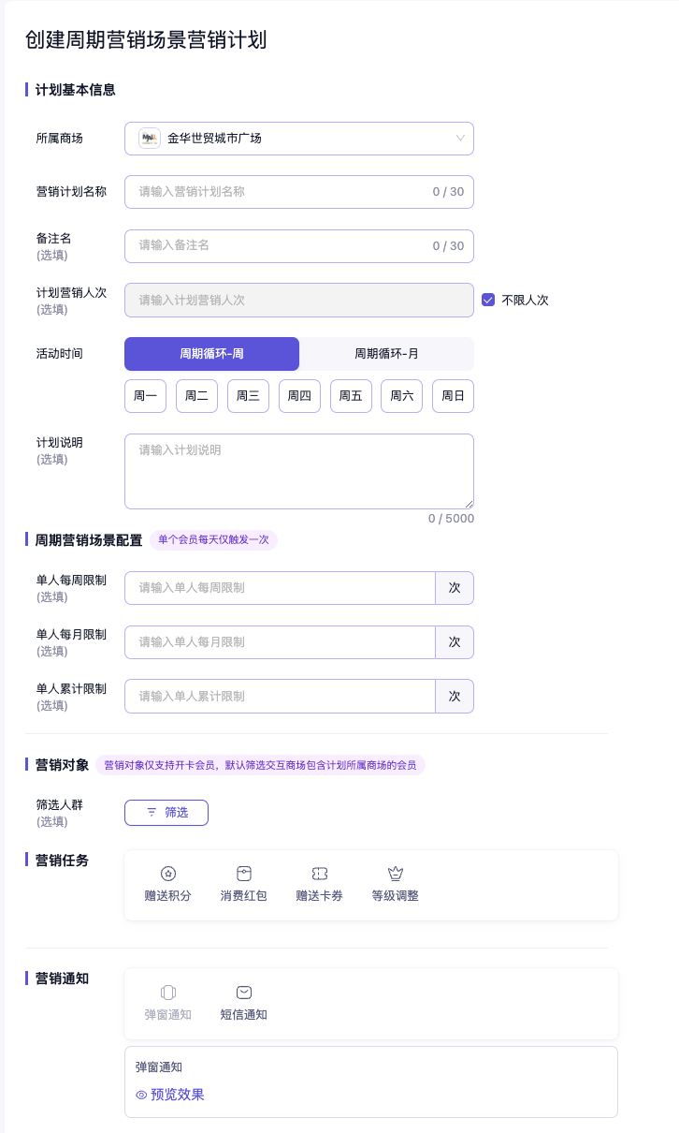Open the 预览效果 link

click(178, 1095)
